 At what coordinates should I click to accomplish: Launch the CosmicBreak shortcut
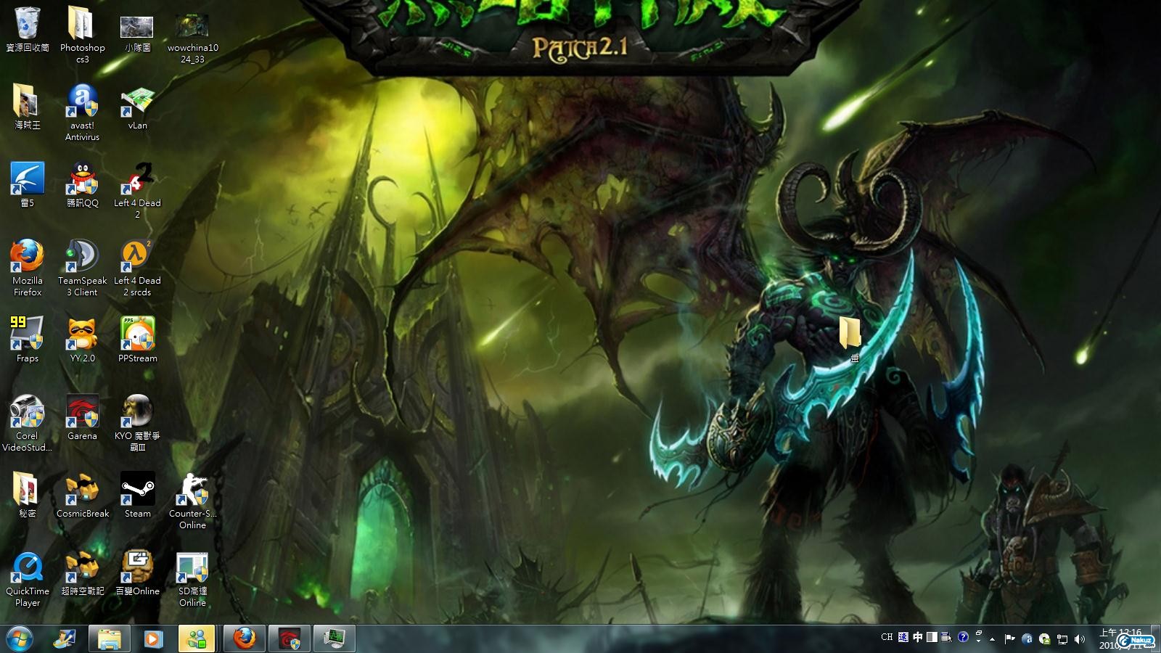(x=82, y=495)
